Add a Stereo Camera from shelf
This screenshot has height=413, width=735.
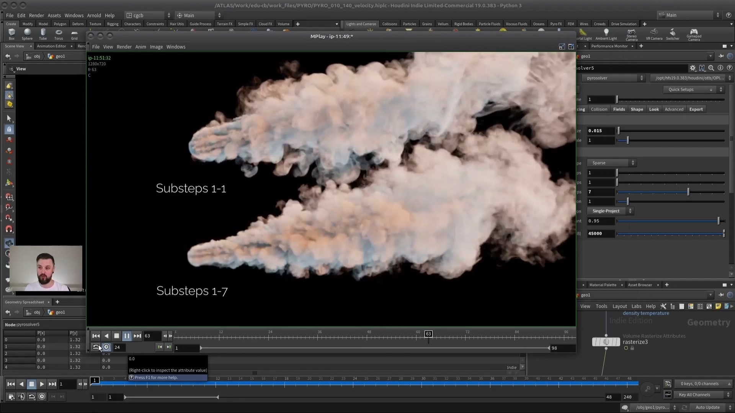[x=632, y=34]
